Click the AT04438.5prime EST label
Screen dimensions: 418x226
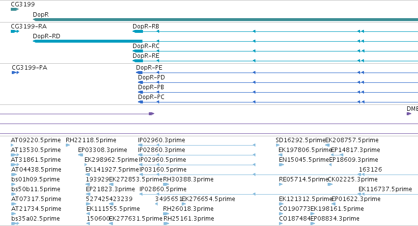36,170
